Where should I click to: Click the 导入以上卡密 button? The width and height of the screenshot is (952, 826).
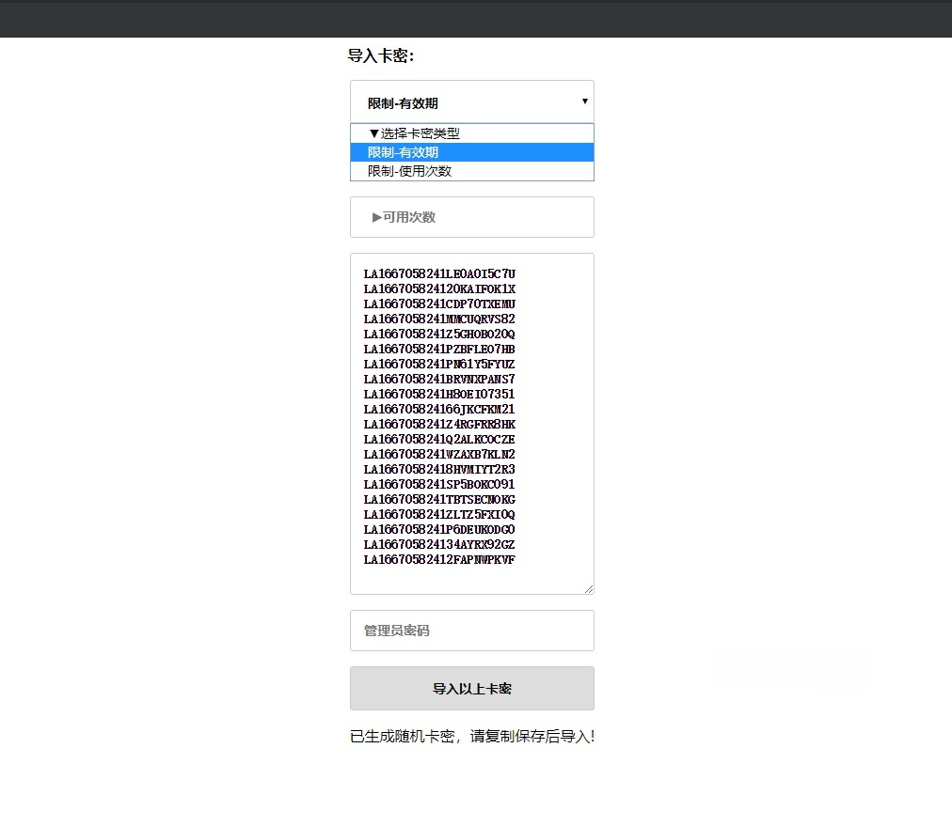pos(471,688)
